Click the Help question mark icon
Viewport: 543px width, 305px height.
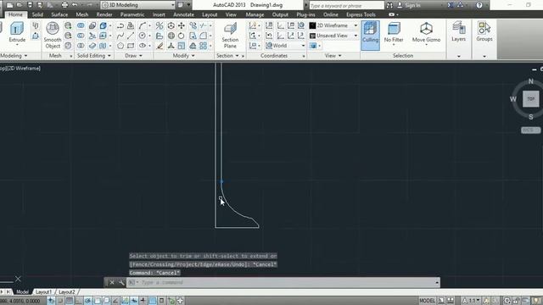[x=479, y=5]
